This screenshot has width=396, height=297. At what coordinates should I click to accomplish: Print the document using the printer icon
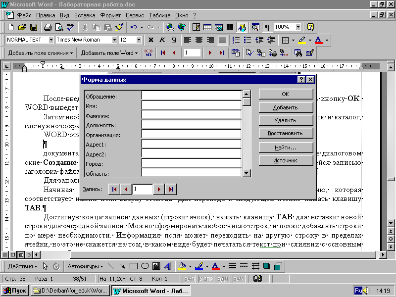[x=48, y=27]
